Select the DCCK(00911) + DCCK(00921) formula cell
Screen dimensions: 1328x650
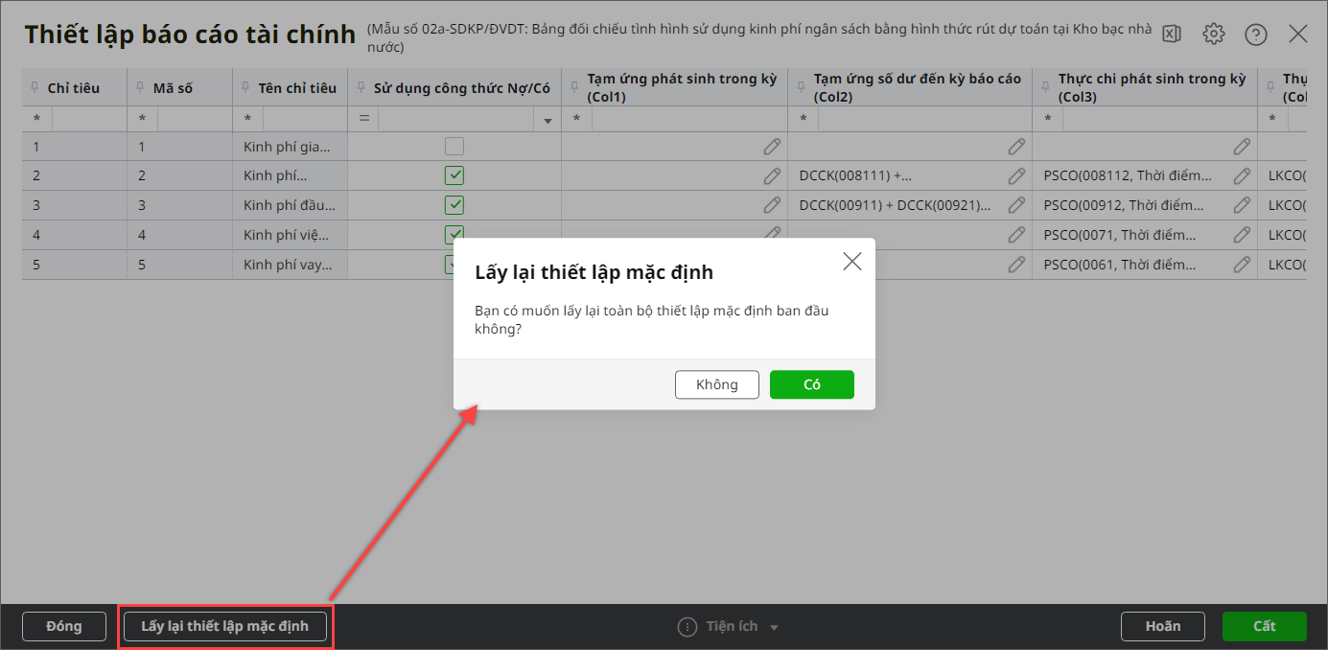[x=910, y=205]
